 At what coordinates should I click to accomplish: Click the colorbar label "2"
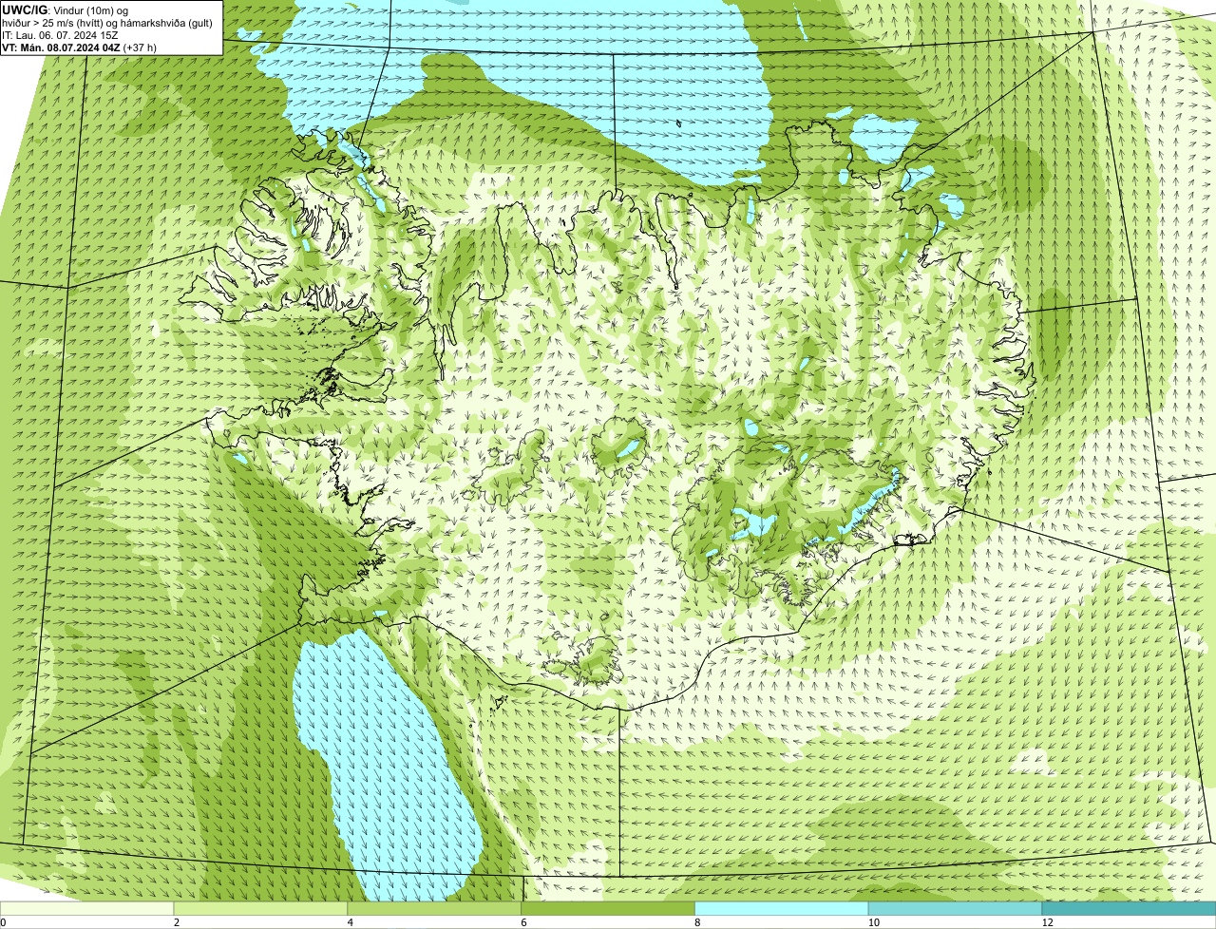176,922
